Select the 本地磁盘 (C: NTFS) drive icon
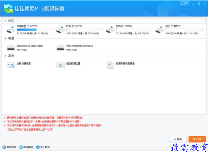Image resolution: width=211 pixels, height=158 pixels. pyautogui.click(x=11, y=30)
